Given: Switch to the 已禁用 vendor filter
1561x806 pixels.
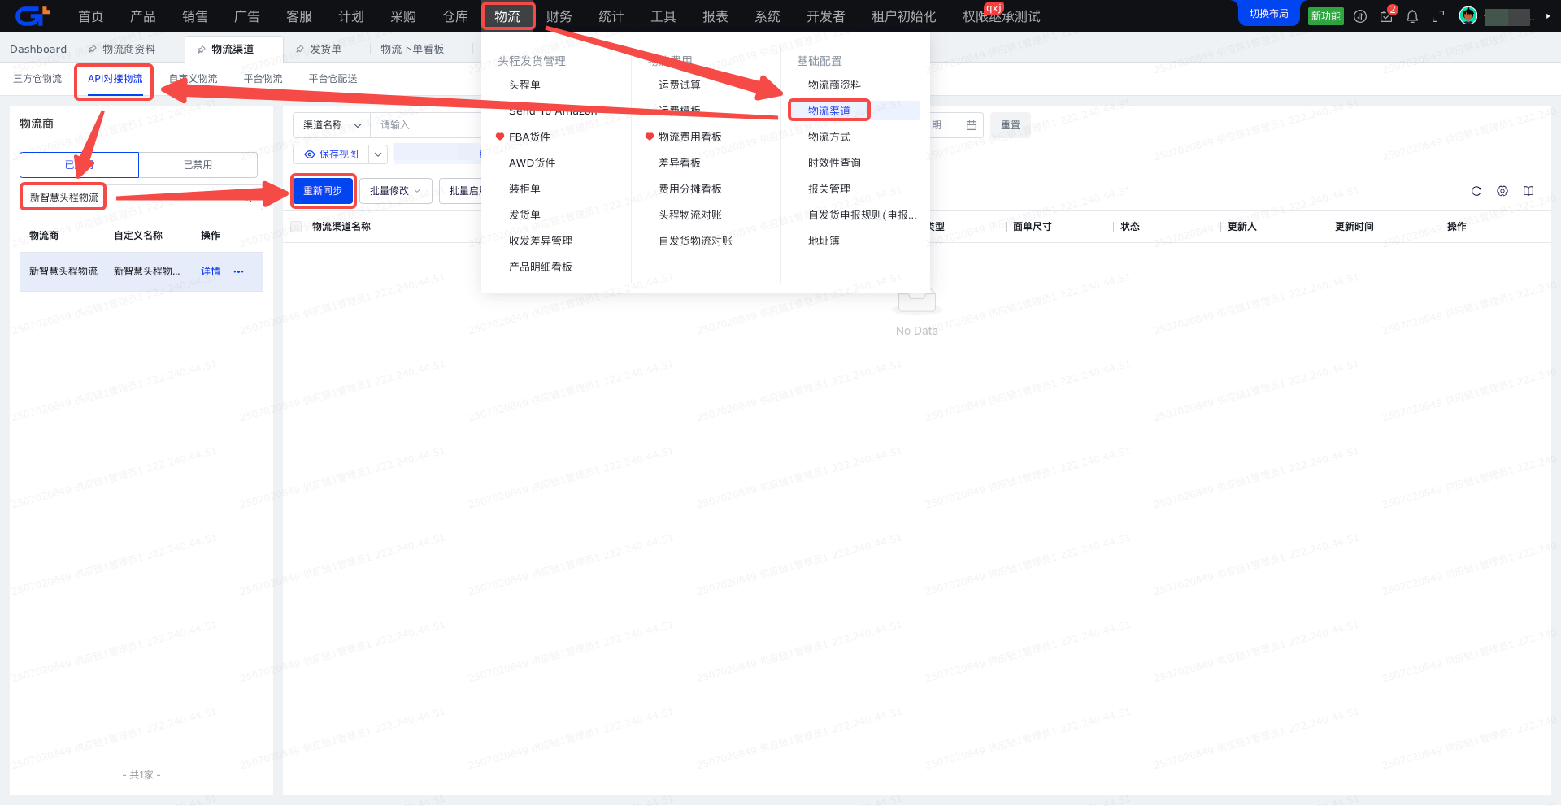Looking at the screenshot, I should coord(198,165).
